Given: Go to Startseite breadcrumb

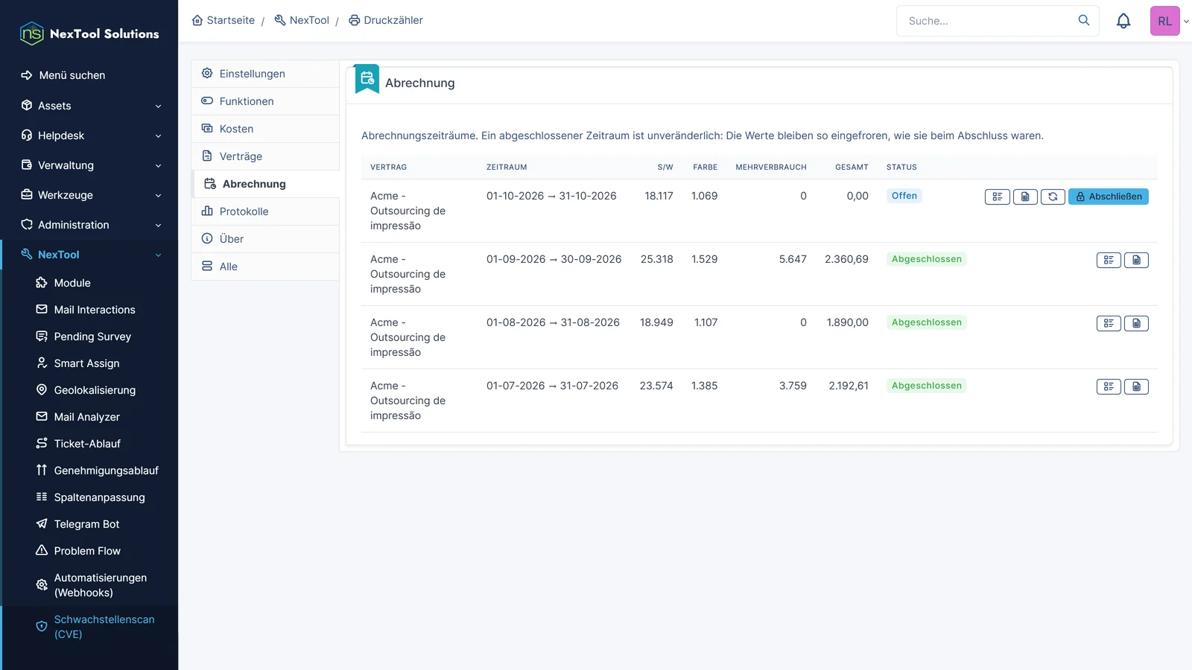Looking at the screenshot, I should (223, 20).
